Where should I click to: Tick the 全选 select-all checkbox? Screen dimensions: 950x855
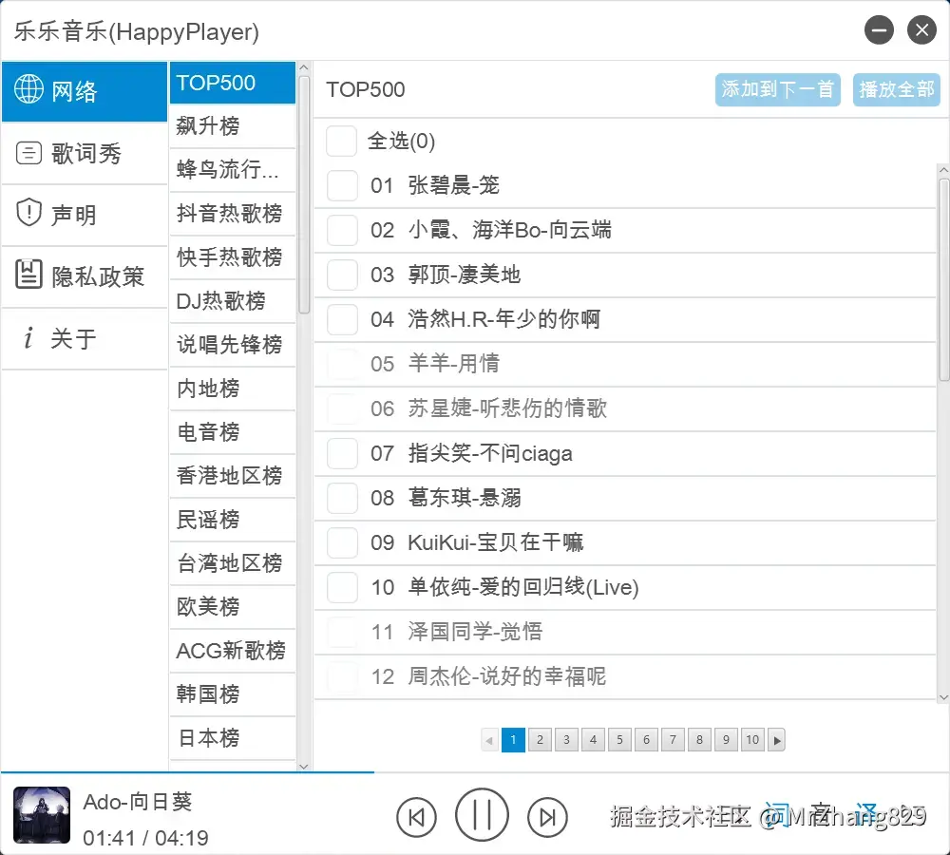[341, 142]
